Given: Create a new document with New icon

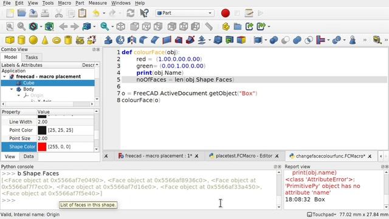Looking at the screenshot, I should 10,13.
